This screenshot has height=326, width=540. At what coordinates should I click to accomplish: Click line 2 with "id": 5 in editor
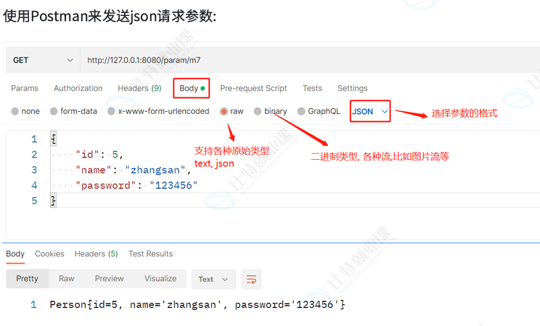99,155
